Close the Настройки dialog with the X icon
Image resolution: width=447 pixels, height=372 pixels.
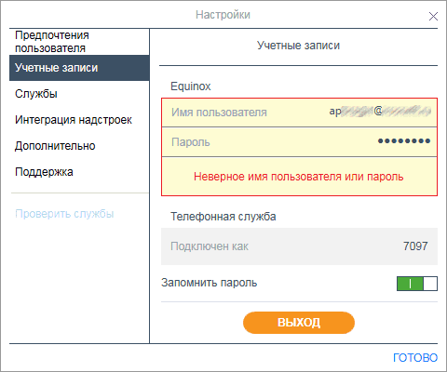point(433,16)
